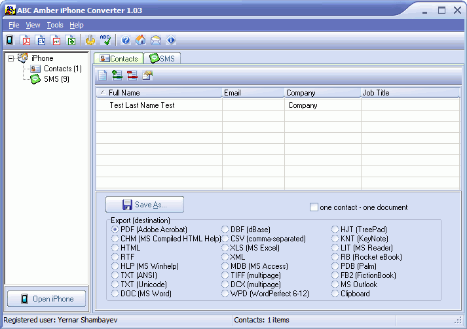Click the blank document icon in contacts toolbar
This screenshot has width=467, height=329.
click(102, 75)
